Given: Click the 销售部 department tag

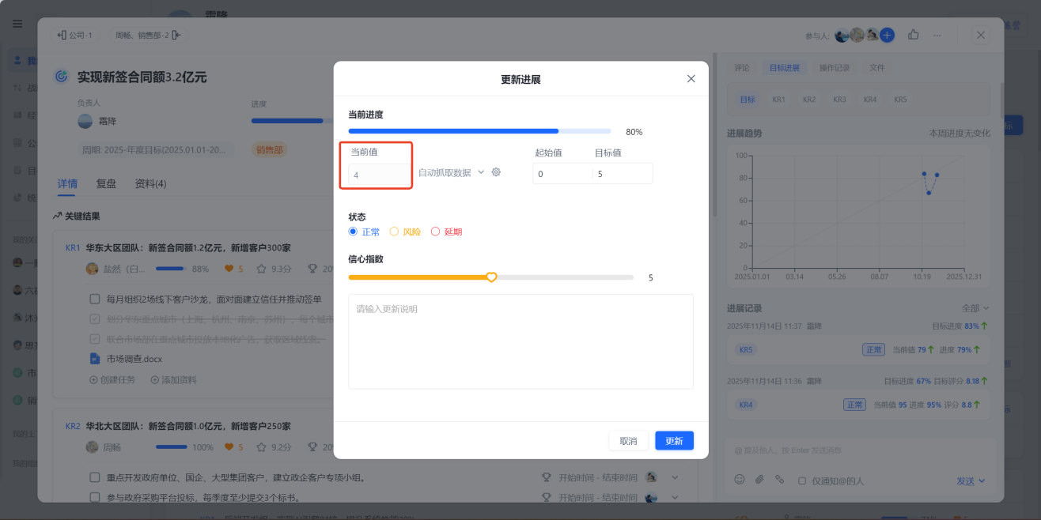Looking at the screenshot, I should pos(269,149).
